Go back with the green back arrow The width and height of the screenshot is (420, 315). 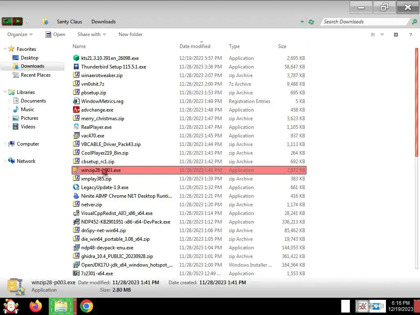coord(7,21)
